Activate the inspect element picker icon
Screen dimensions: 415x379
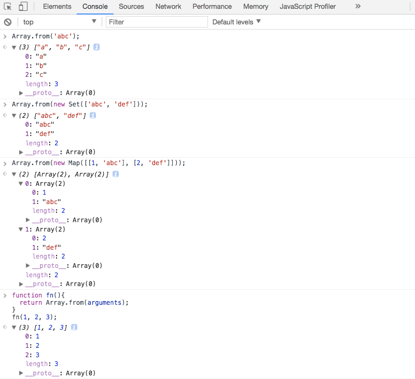pos(8,6)
